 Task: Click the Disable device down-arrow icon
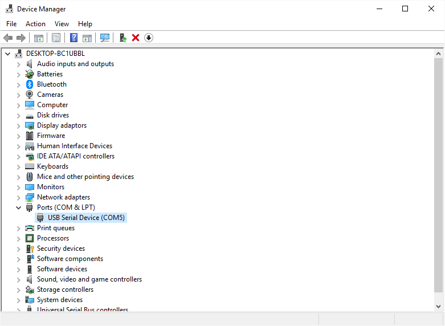149,38
